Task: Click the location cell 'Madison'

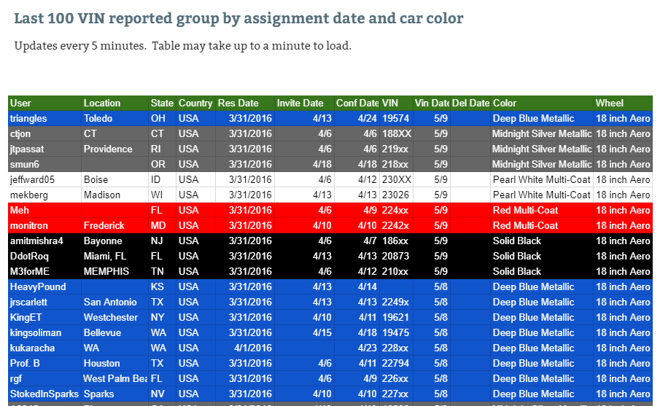Action: [x=115, y=195]
